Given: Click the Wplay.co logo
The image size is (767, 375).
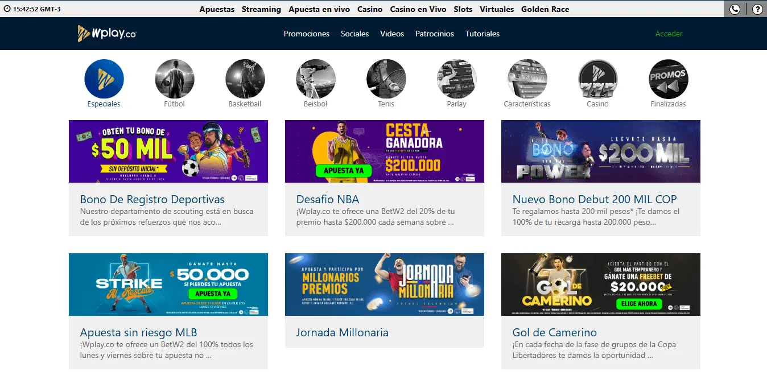Looking at the screenshot, I should coord(107,34).
